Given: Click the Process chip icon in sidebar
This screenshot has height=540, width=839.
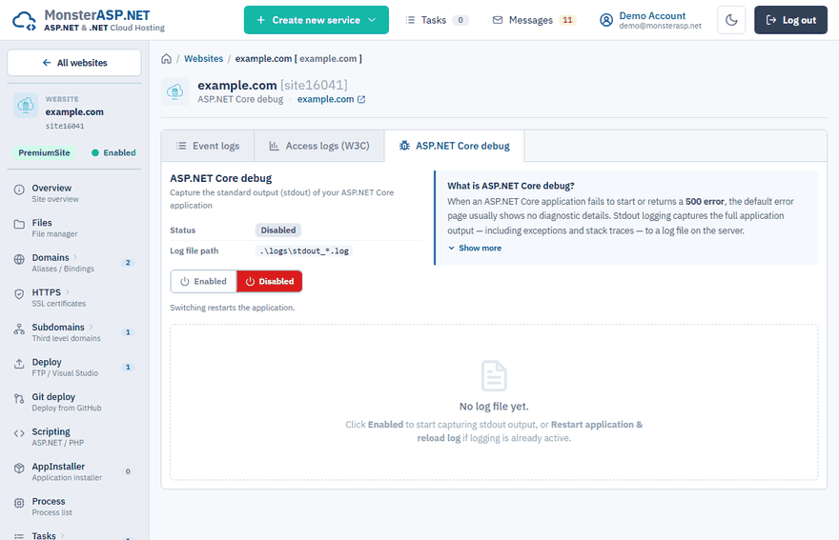Looking at the screenshot, I should pos(19,503).
